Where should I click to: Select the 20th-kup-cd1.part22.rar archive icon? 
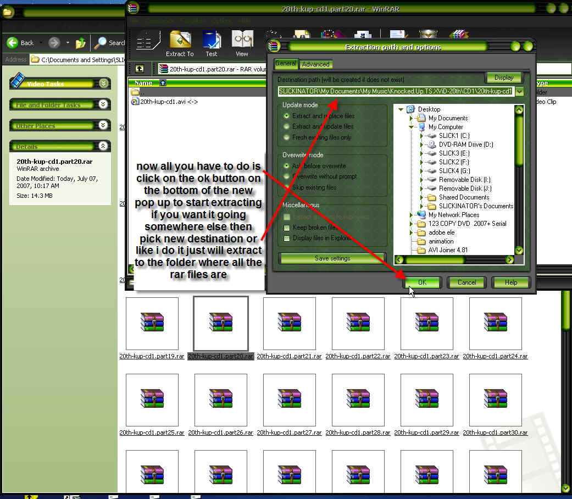pyautogui.click(x=358, y=323)
